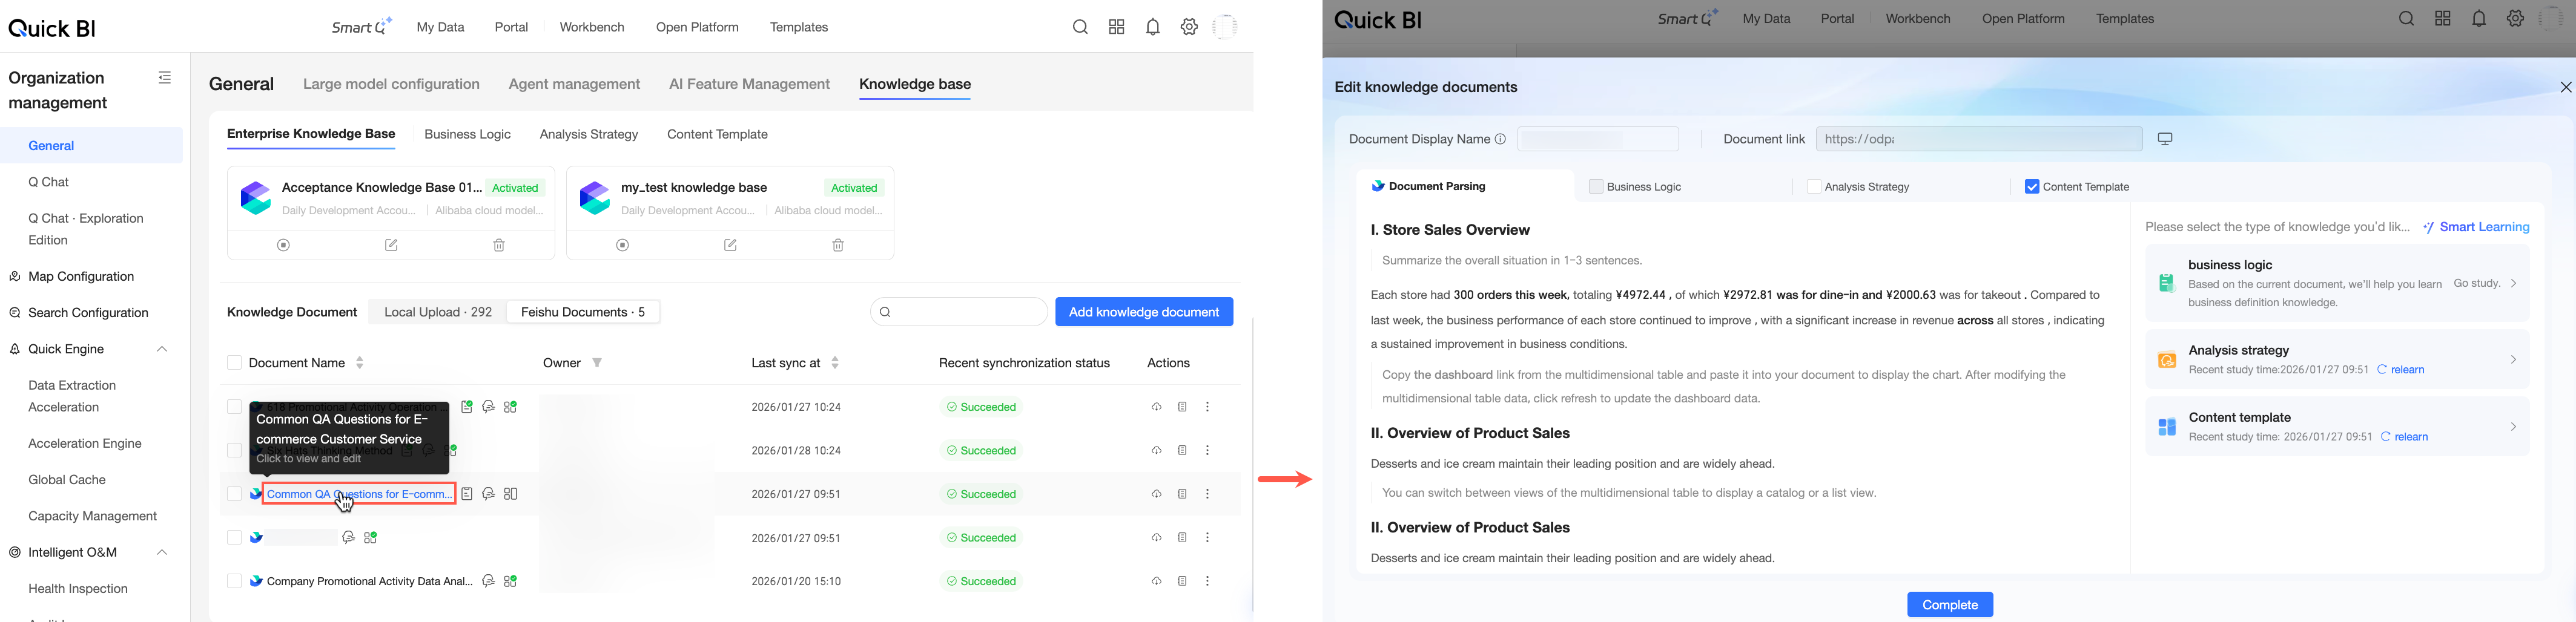Click the activate icon on my_test knowledge base card
Image resolution: width=2576 pixels, height=622 pixels.
[623, 246]
